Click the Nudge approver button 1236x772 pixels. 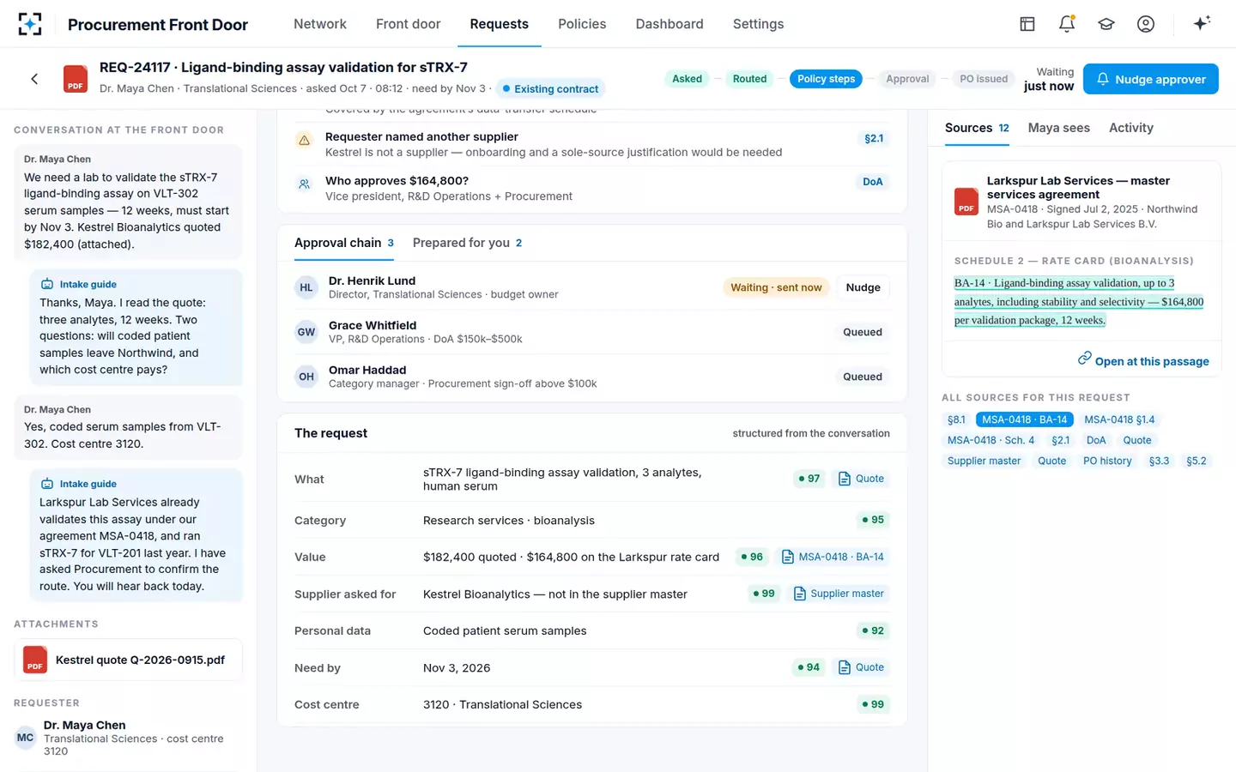coord(1151,79)
